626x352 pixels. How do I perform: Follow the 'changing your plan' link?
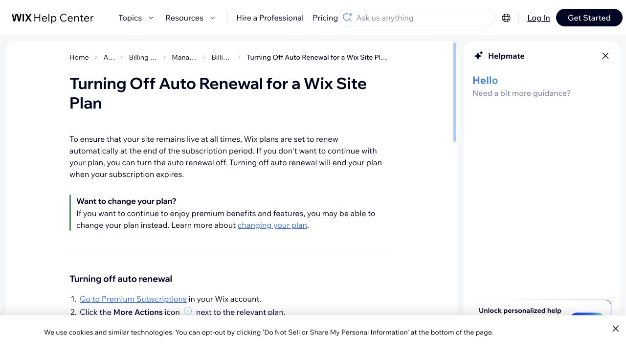point(272,225)
